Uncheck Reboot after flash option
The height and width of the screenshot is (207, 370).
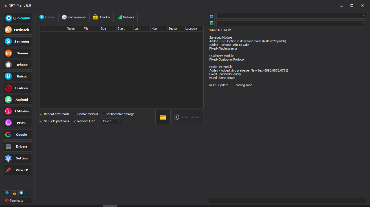click(42, 114)
